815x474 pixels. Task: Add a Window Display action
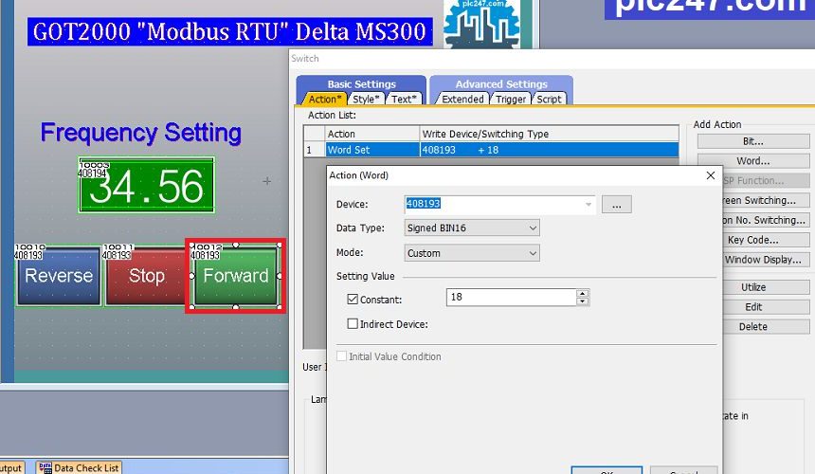(766, 260)
